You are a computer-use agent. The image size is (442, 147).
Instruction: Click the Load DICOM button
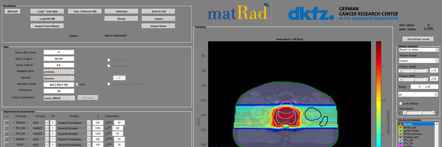pyautogui.click(x=47, y=19)
